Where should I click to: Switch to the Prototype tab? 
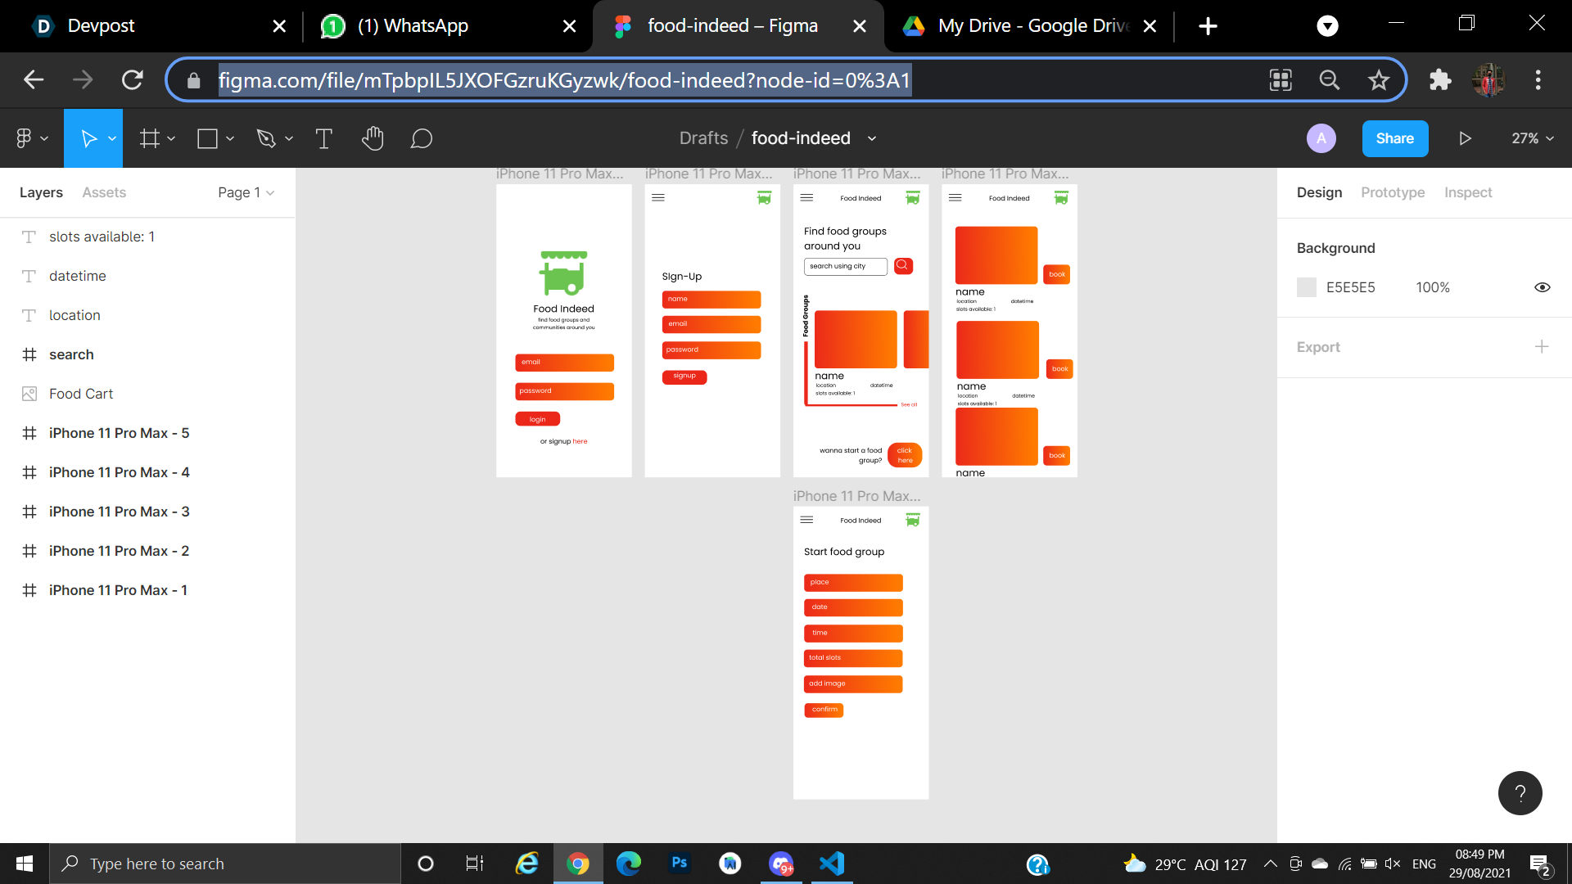pos(1392,192)
